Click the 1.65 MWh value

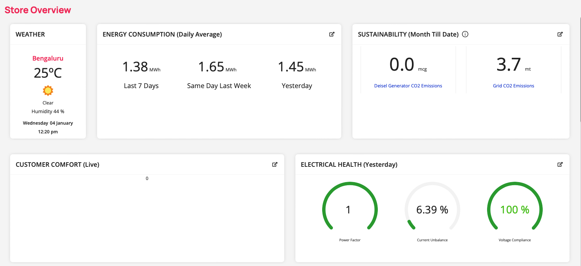click(x=217, y=66)
